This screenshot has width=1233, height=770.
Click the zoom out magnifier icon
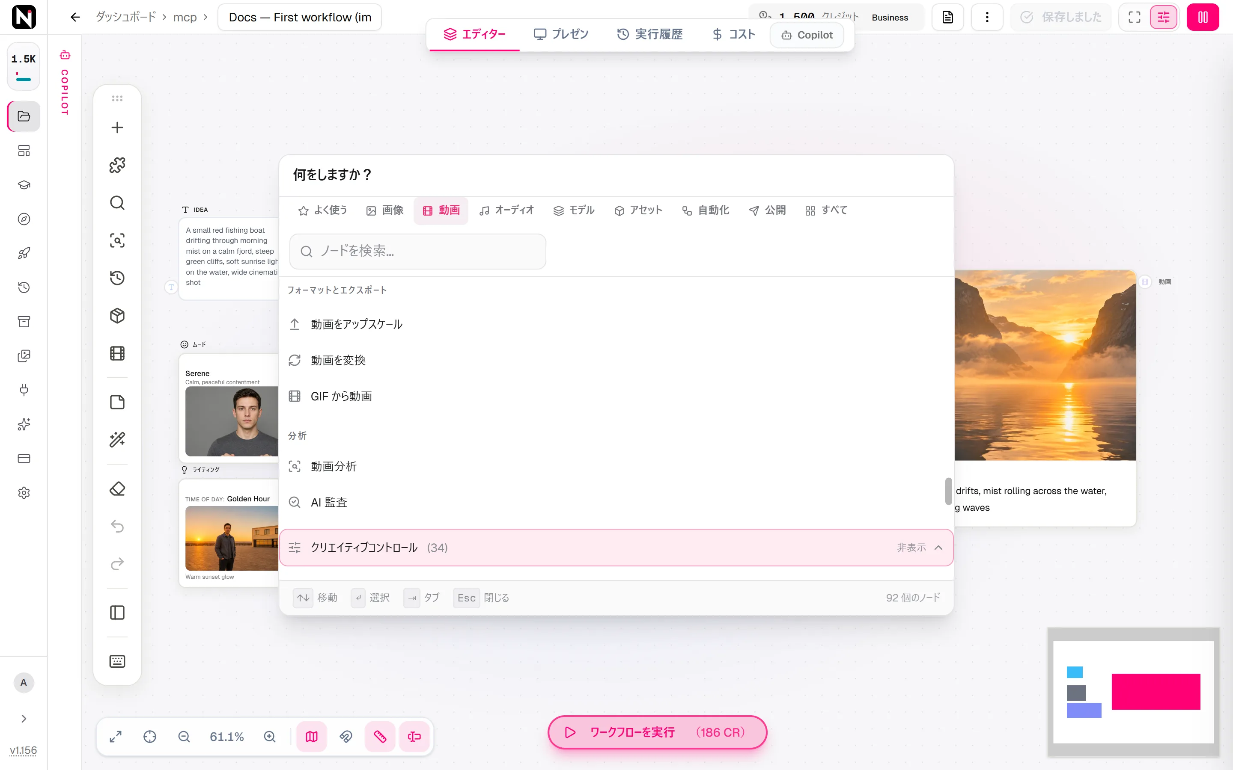pos(184,736)
